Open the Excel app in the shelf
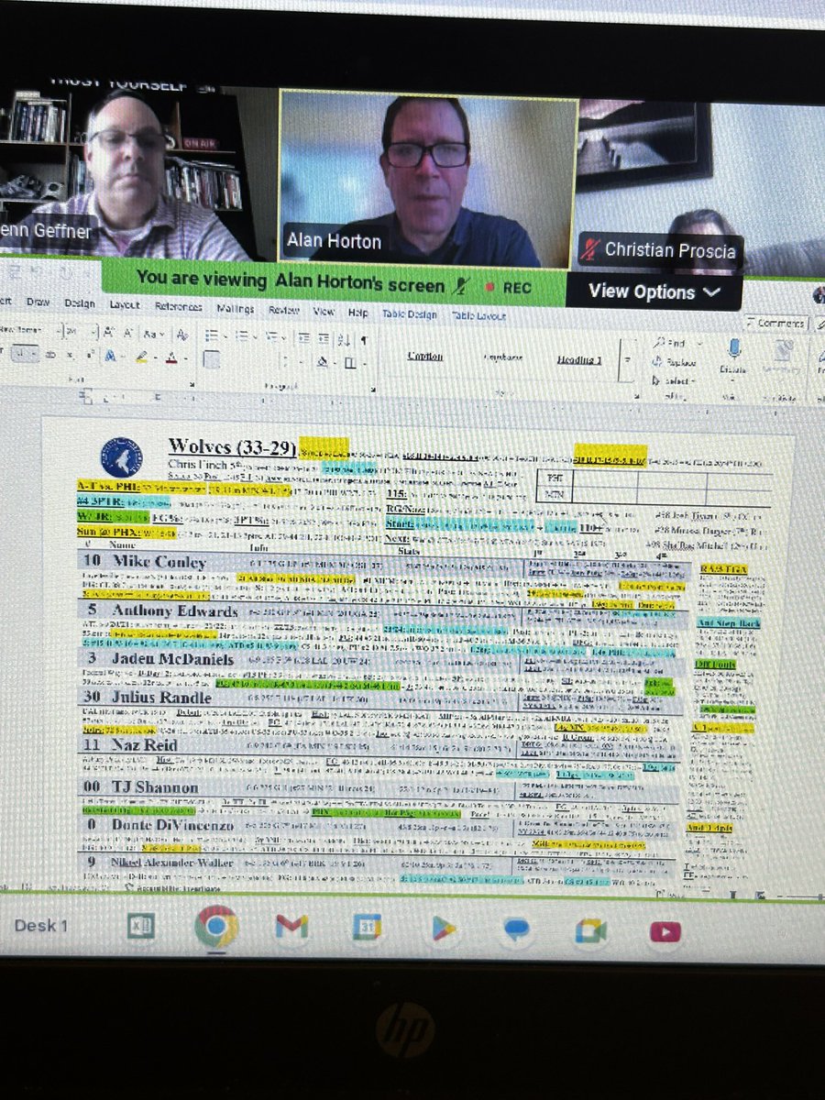This screenshot has width=825, height=1100. click(141, 928)
